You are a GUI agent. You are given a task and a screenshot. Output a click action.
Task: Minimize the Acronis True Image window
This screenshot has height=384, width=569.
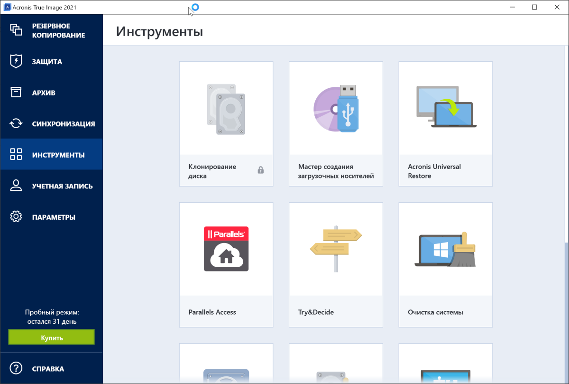513,7
